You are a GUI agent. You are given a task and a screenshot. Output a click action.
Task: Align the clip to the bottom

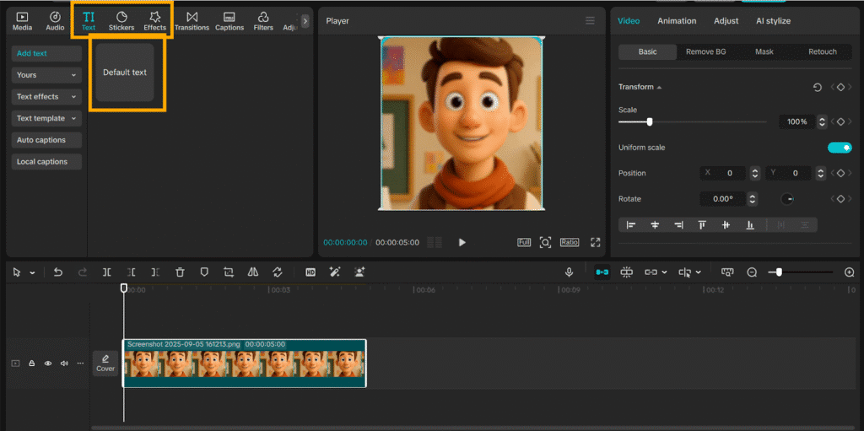point(750,225)
